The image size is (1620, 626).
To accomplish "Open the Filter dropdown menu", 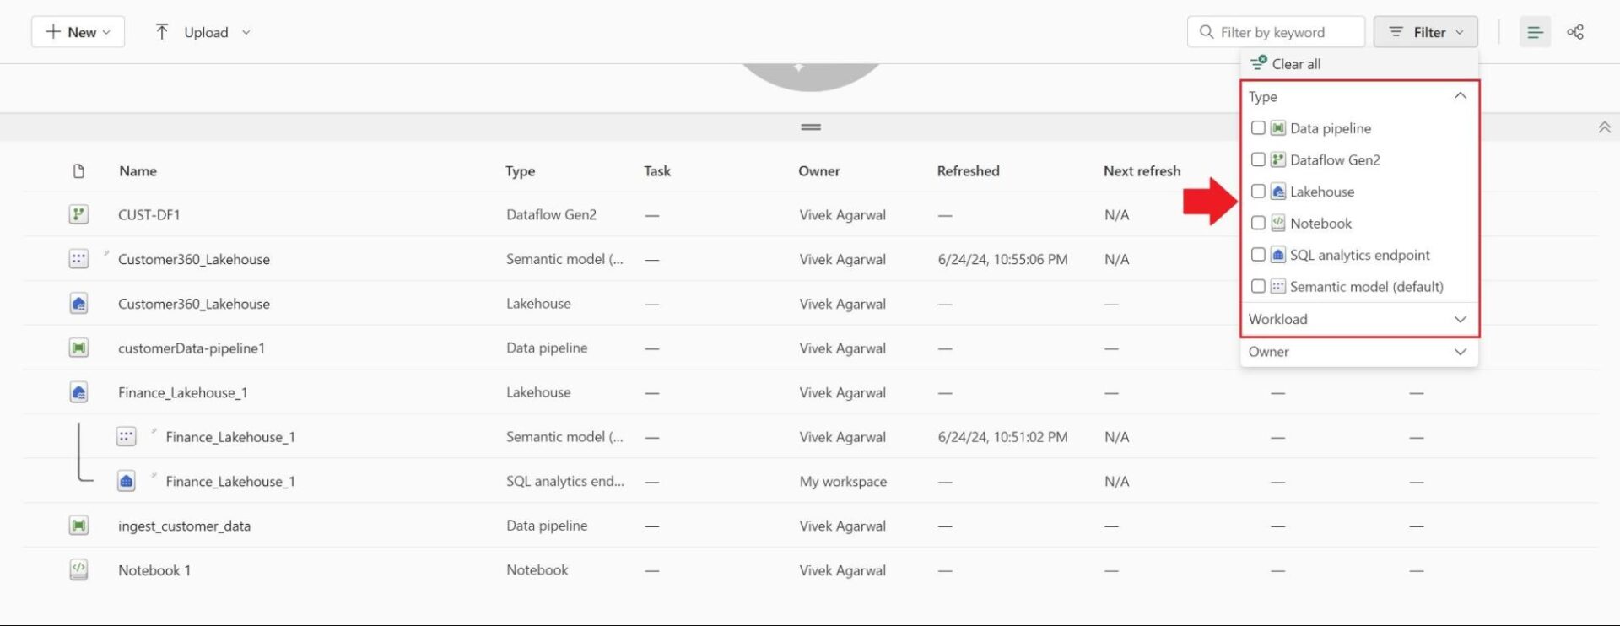I will (x=1425, y=32).
